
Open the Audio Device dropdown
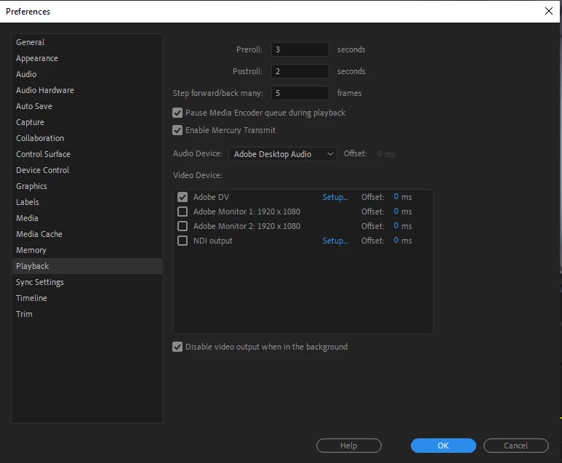pos(282,154)
